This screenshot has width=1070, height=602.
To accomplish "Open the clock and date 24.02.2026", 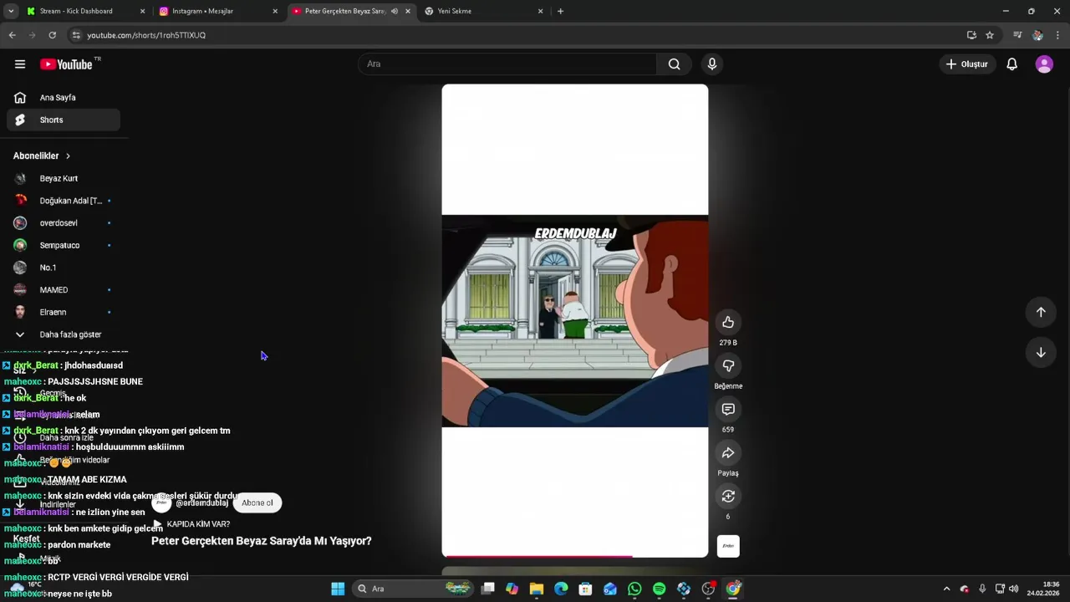I will 1043,589.
